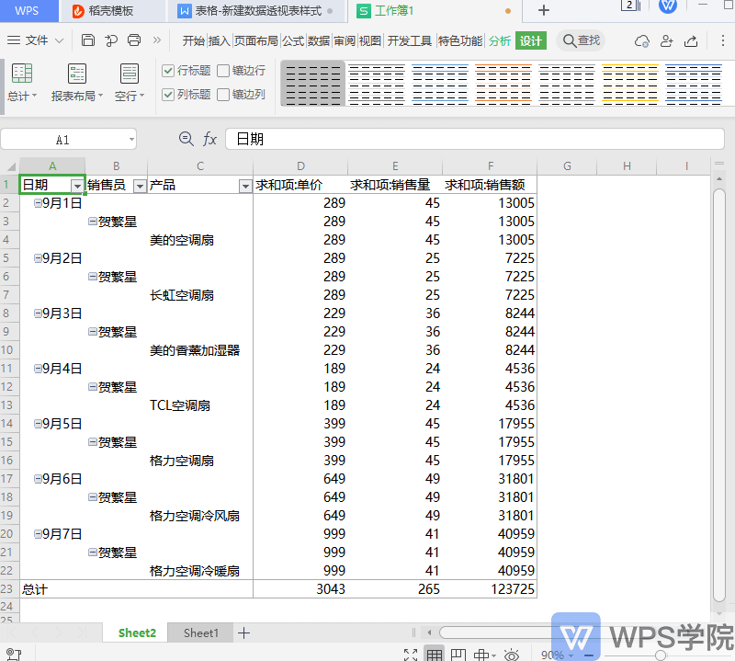Click the normal grid view icon
This screenshot has height=661, width=735.
(435, 654)
